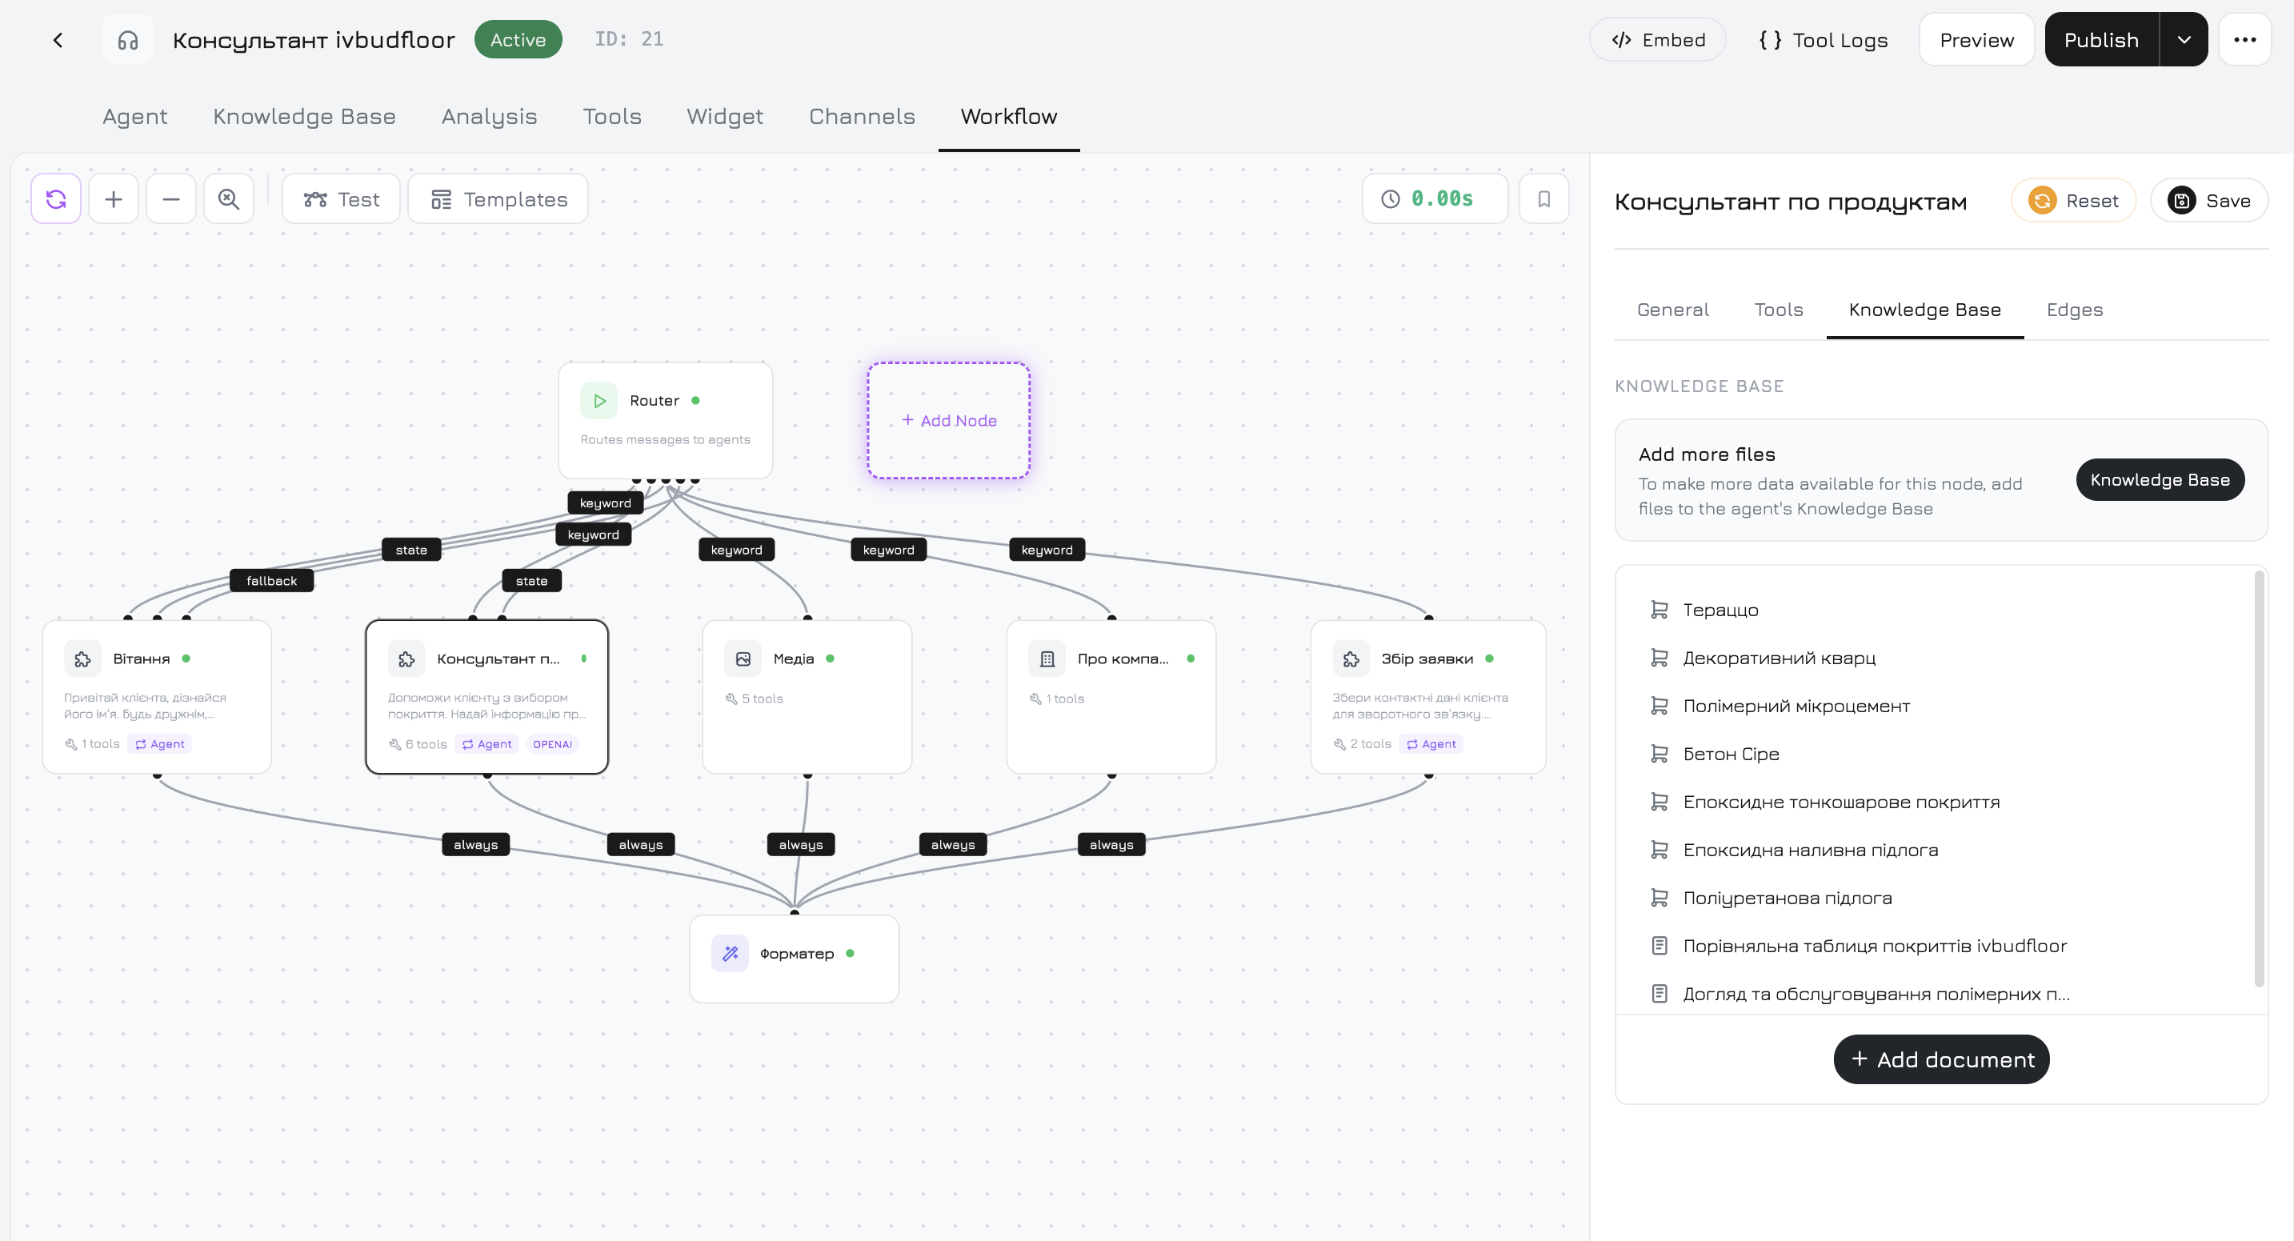The height and width of the screenshot is (1241, 2294).
Task: Select the zoom-in plus icon
Action: tap(114, 198)
